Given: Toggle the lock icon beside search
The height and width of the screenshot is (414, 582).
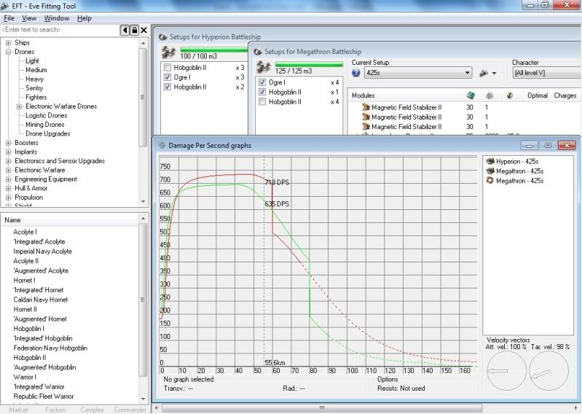Looking at the screenshot, I should 134,30.
